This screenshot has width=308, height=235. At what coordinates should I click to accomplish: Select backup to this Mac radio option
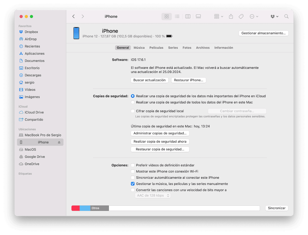(133, 102)
